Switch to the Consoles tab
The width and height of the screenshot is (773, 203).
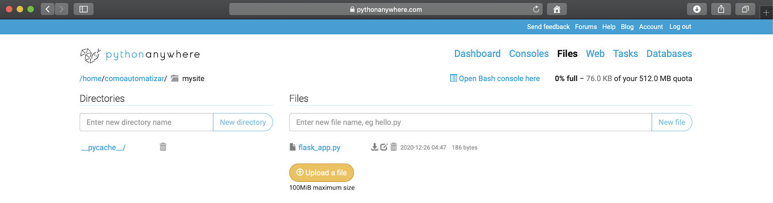[x=529, y=54]
